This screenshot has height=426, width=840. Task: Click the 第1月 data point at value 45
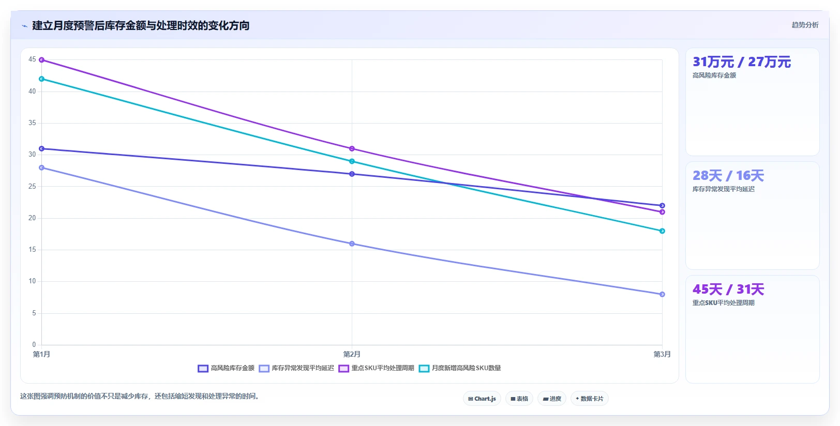click(x=42, y=60)
